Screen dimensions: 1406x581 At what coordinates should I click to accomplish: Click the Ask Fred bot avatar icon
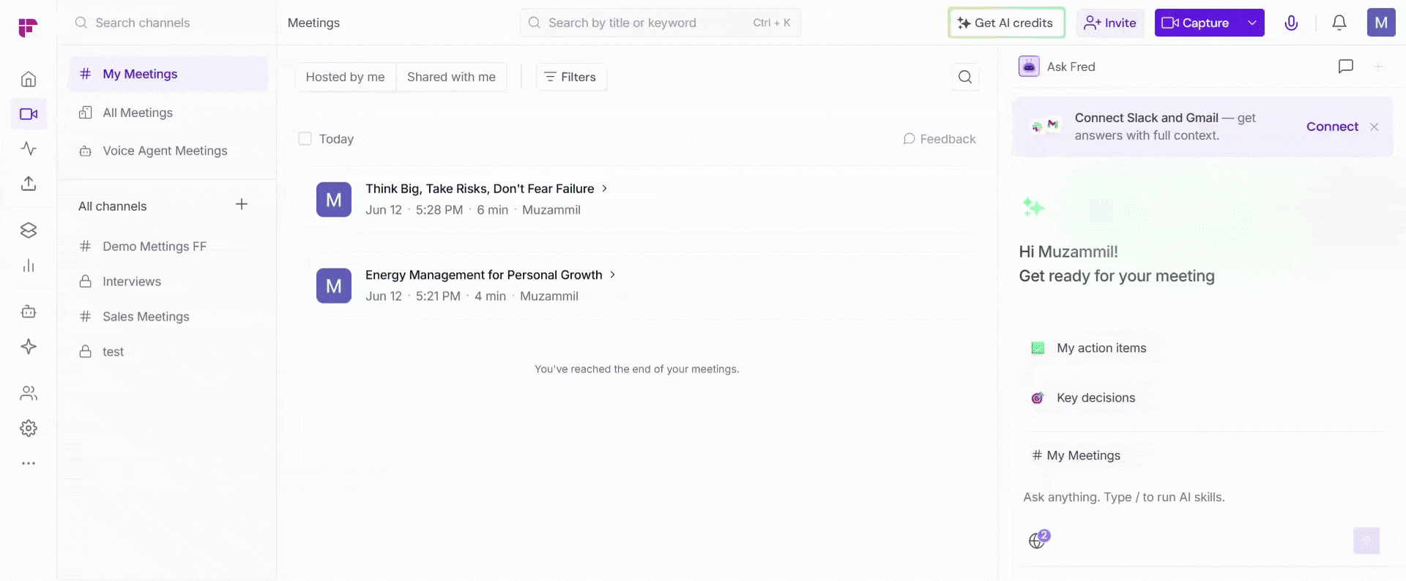click(1029, 67)
